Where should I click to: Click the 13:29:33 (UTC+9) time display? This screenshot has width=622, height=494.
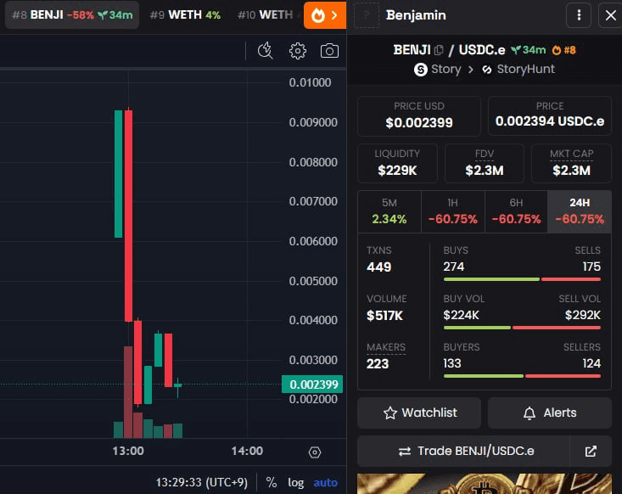[x=201, y=482]
